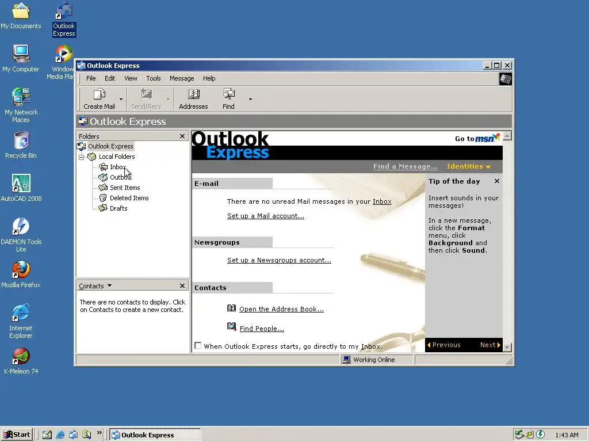Select the Windows Media Player desktop icon
589x442 pixels.
point(64,54)
